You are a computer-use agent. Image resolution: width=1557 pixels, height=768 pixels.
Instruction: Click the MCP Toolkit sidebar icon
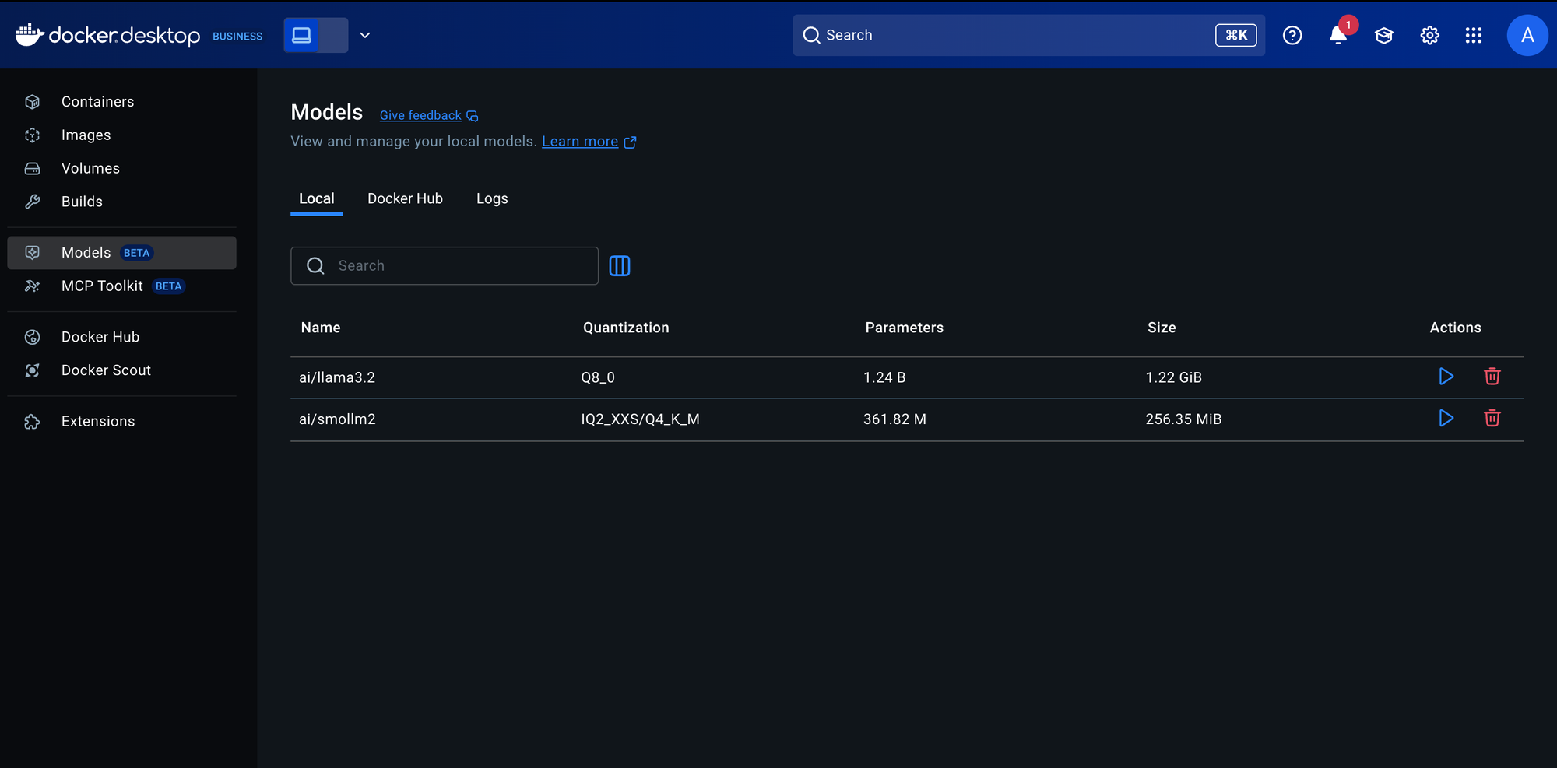33,286
